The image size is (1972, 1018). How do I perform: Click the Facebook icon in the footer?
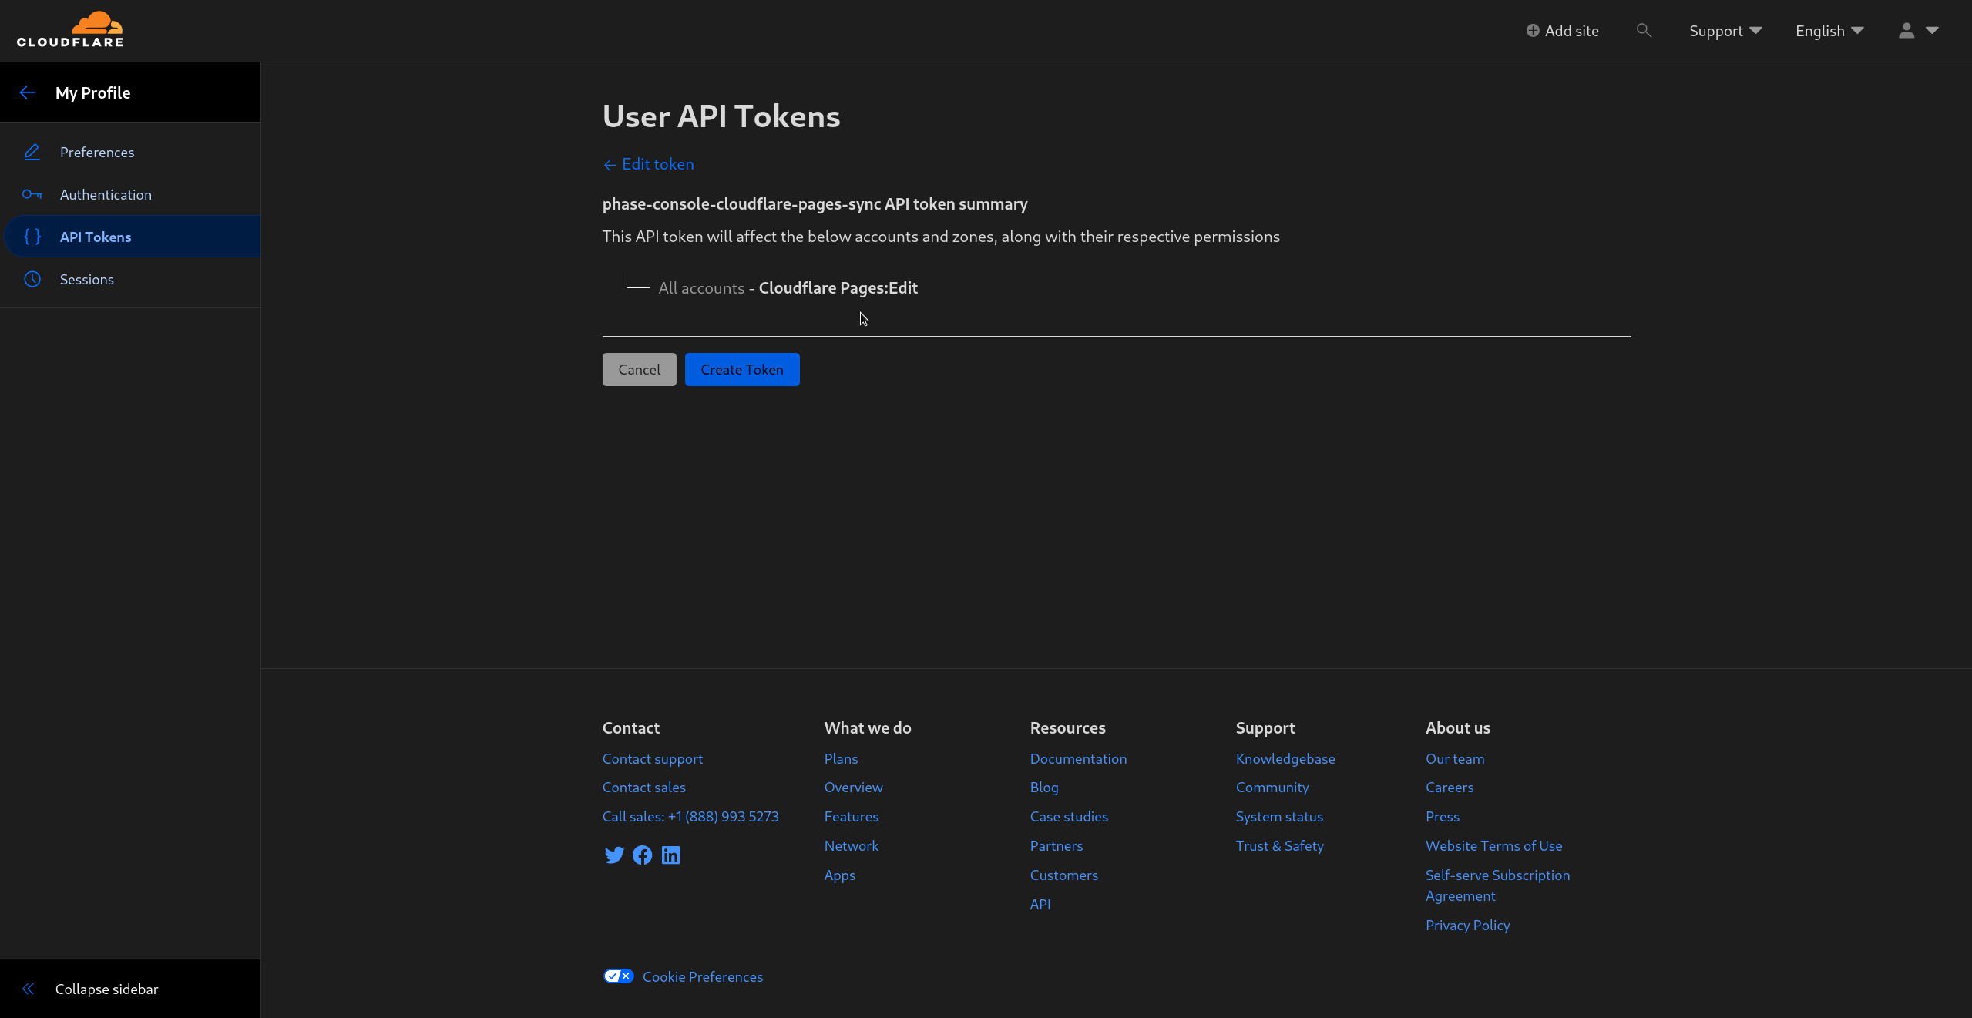click(642, 855)
